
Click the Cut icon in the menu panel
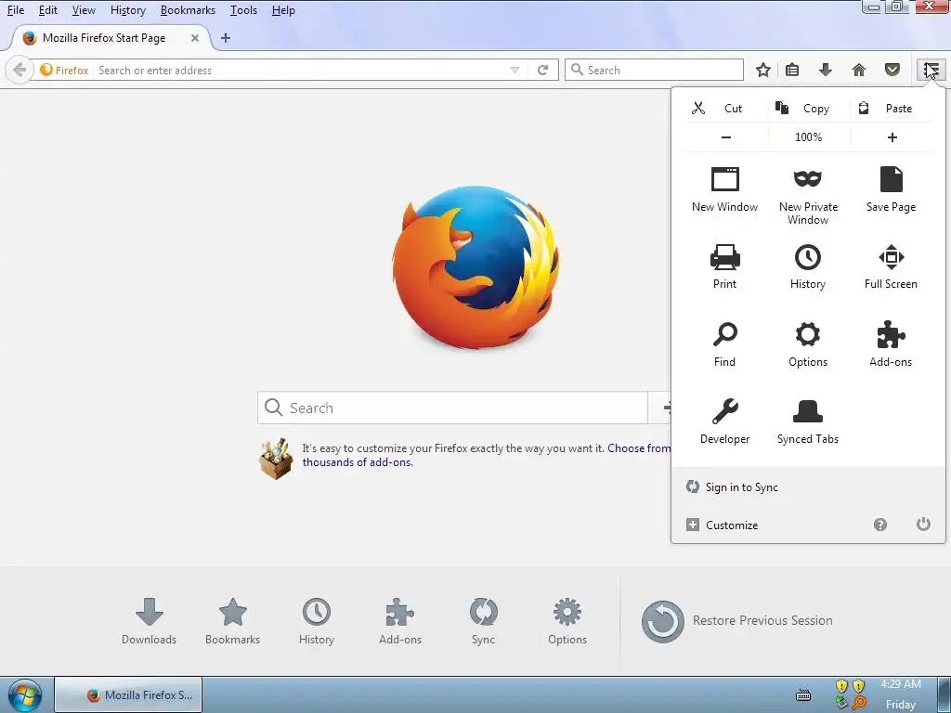click(x=698, y=109)
